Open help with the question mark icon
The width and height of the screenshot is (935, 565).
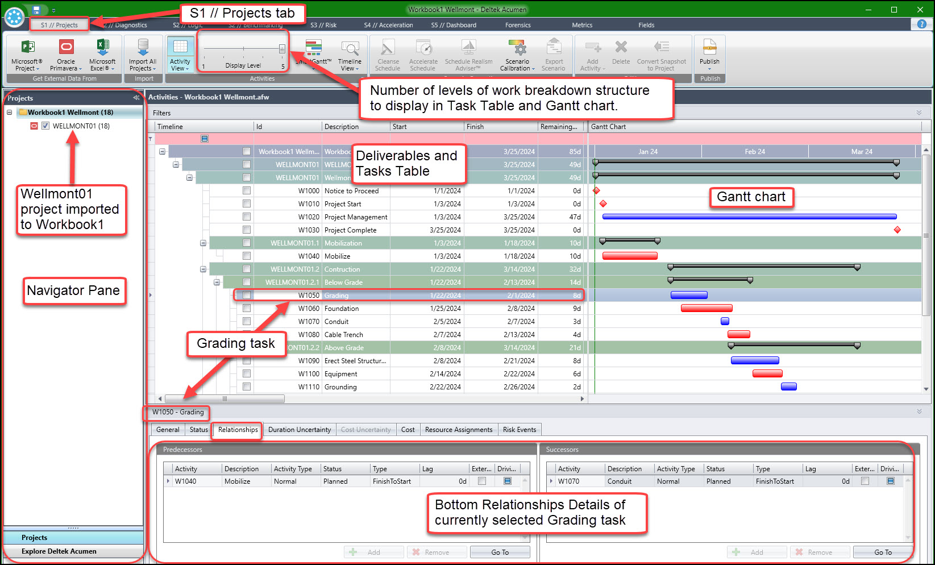(x=921, y=24)
